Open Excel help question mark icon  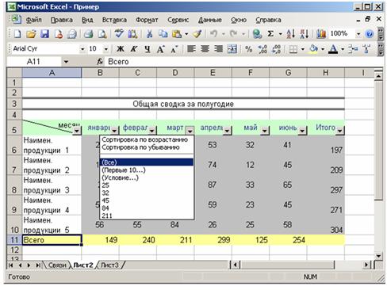(369, 34)
